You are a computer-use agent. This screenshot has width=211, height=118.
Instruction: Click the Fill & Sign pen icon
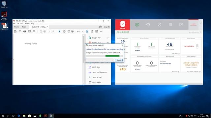90,67
